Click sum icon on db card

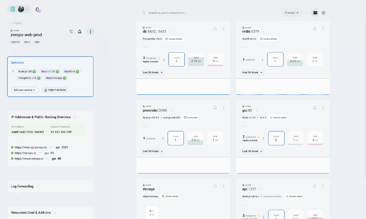(x=164, y=60)
